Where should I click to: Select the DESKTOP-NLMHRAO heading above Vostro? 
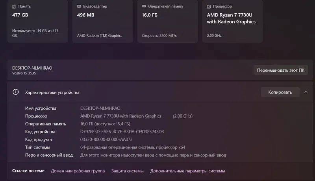tap(32, 68)
